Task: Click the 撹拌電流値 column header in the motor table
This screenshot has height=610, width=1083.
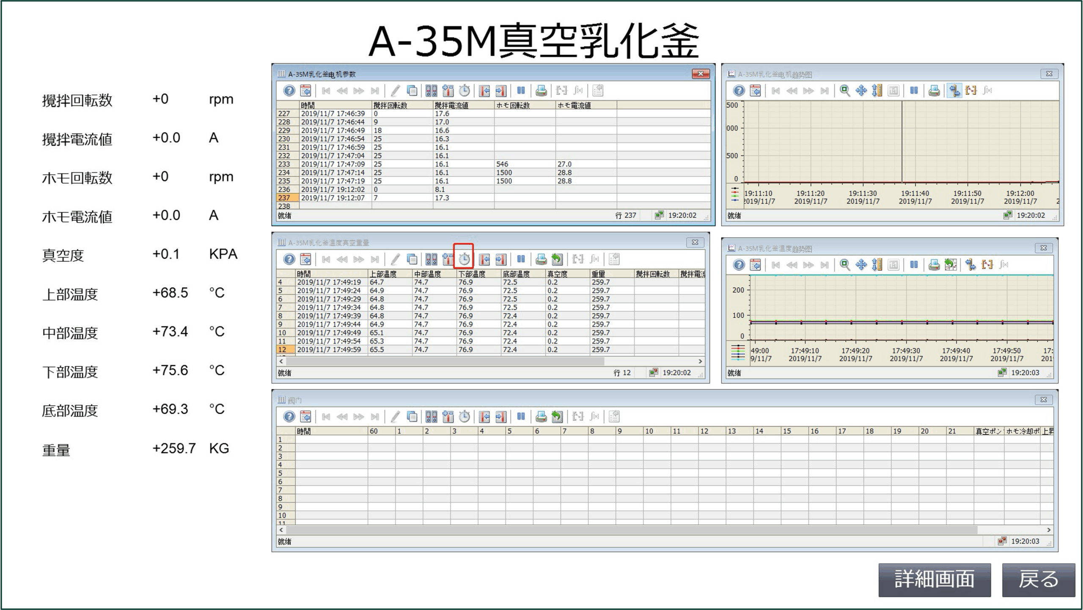Action: 451,105
